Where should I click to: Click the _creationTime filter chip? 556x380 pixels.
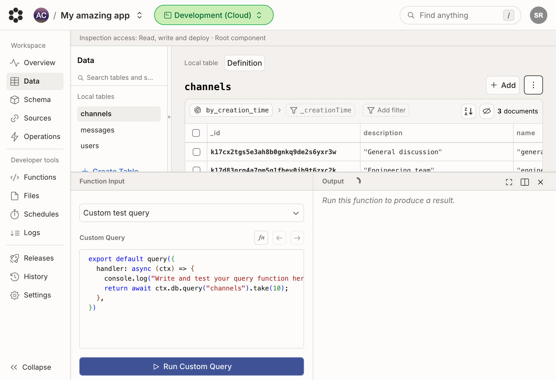click(320, 110)
